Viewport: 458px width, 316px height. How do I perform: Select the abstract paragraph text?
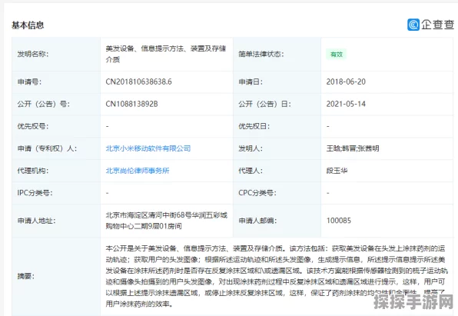coord(276,276)
